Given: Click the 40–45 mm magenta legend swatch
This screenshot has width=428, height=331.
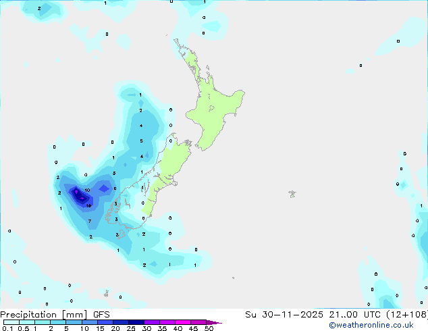Looking at the screenshot, I should tap(183, 322).
